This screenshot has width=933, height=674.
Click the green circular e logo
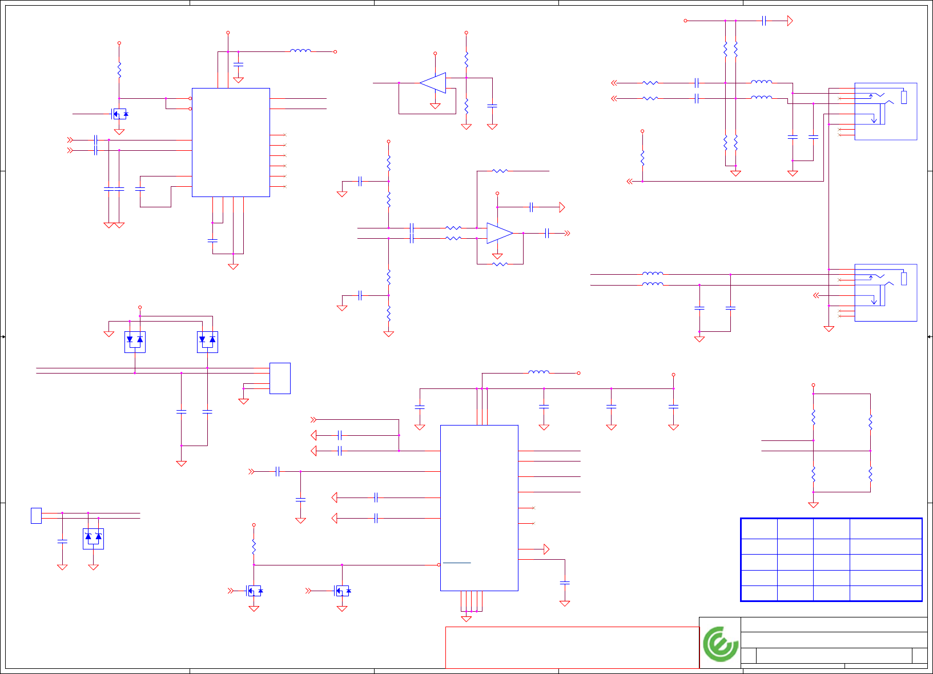click(721, 644)
